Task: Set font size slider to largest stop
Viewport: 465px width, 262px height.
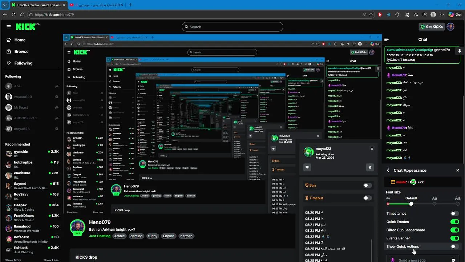Action: point(458,204)
